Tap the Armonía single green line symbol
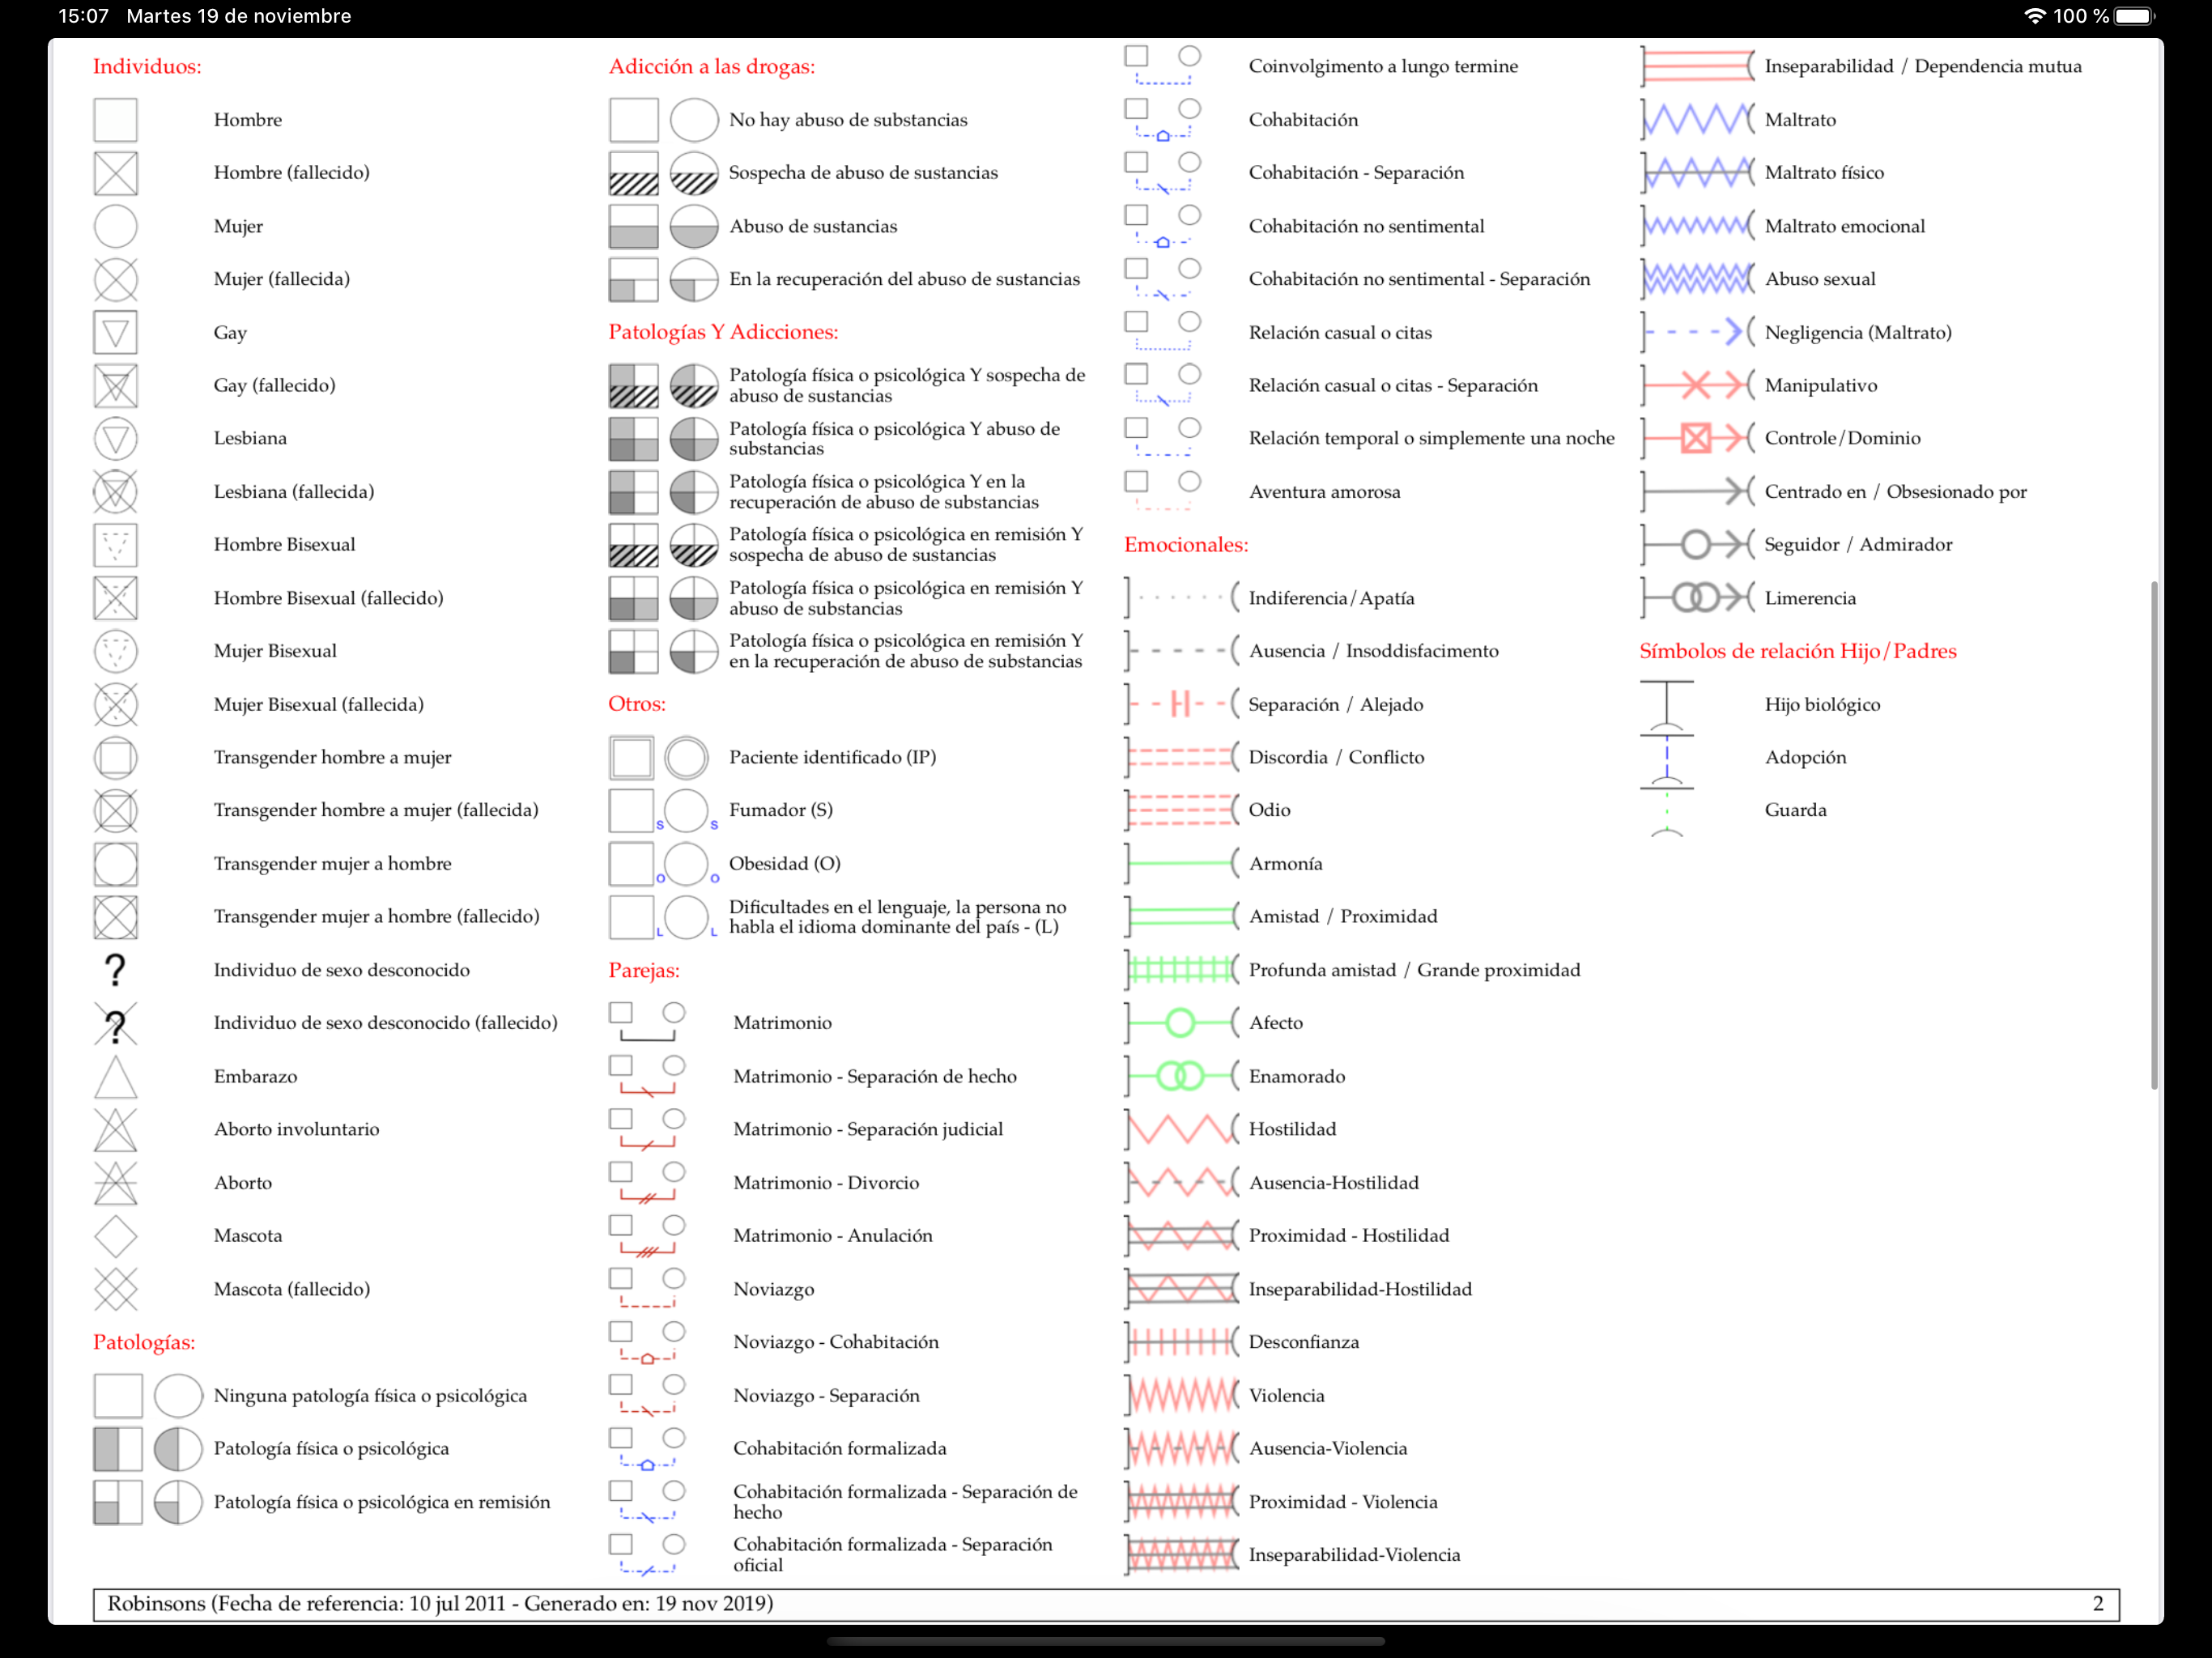The height and width of the screenshot is (1658, 2212). (1182, 864)
